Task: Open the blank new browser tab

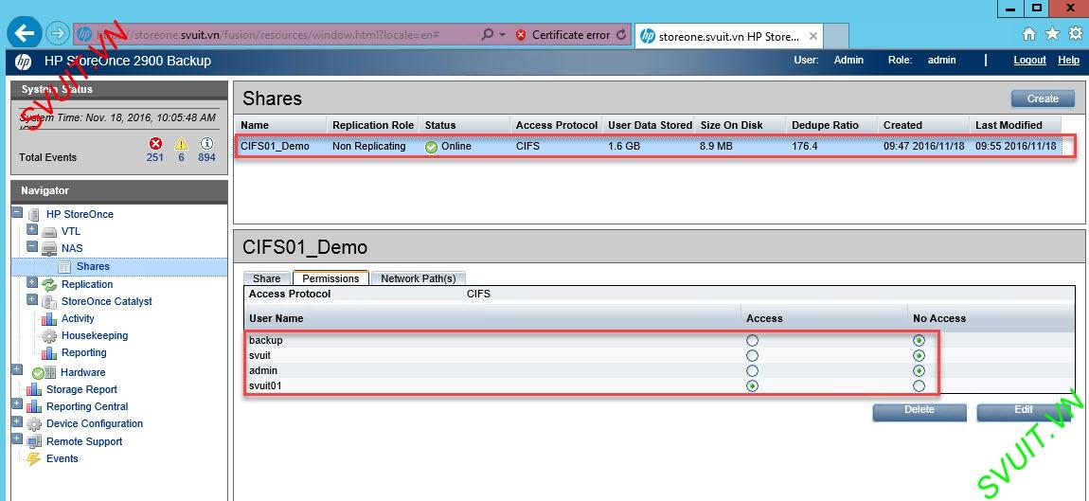Action: pyautogui.click(x=836, y=36)
